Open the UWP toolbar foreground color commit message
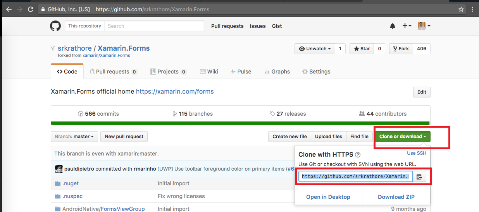Image resolution: width=479 pixels, height=212 pixels. coord(226,169)
